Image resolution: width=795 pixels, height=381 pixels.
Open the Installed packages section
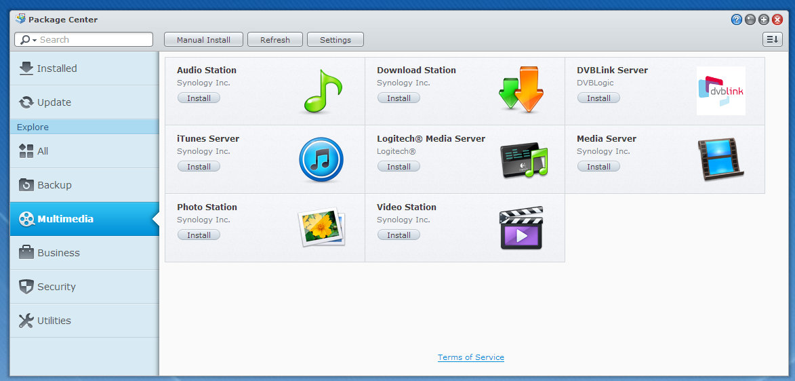click(x=84, y=68)
